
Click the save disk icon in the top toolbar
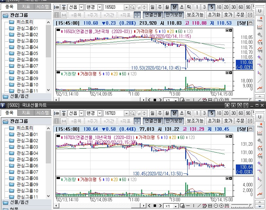pos(250,15)
